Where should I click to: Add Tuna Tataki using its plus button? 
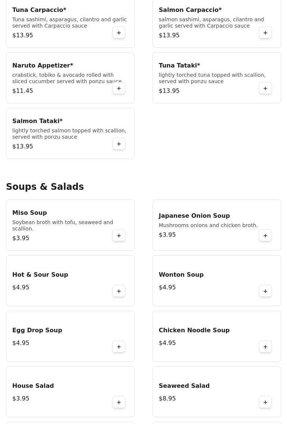click(265, 88)
